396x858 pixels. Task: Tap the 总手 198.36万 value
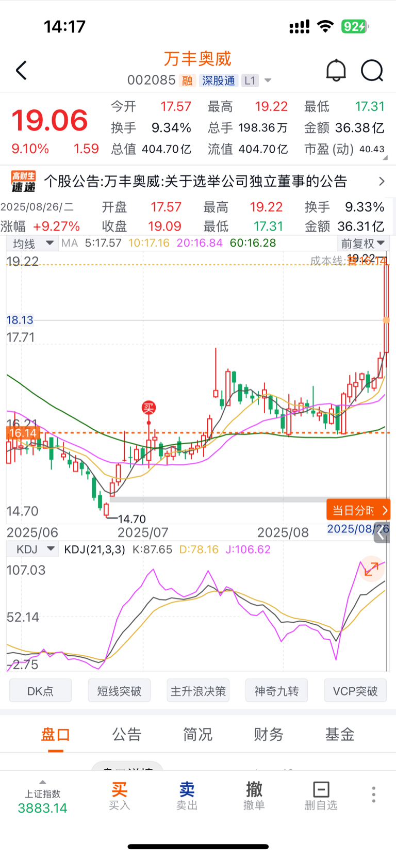pos(263,128)
